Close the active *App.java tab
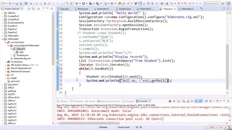 point(175,9)
